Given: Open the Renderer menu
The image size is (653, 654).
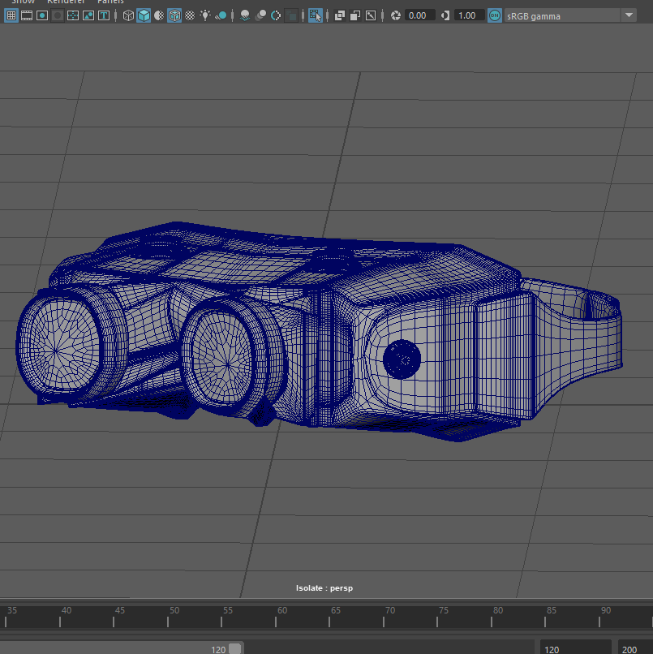Looking at the screenshot, I should click(x=66, y=2).
